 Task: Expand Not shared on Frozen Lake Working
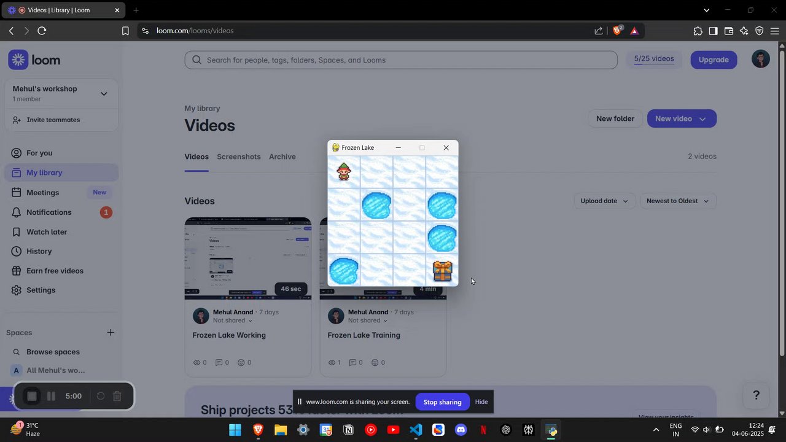(233, 320)
